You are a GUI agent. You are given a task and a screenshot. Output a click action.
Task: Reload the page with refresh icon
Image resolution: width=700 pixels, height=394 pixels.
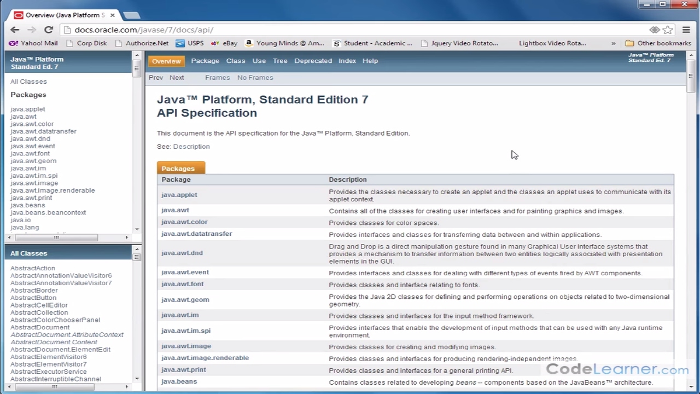pyautogui.click(x=49, y=30)
